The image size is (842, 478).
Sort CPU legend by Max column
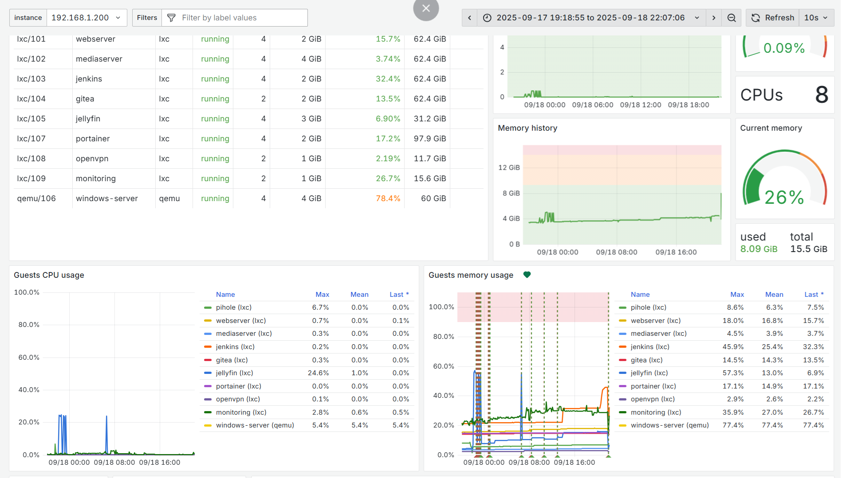pos(322,295)
